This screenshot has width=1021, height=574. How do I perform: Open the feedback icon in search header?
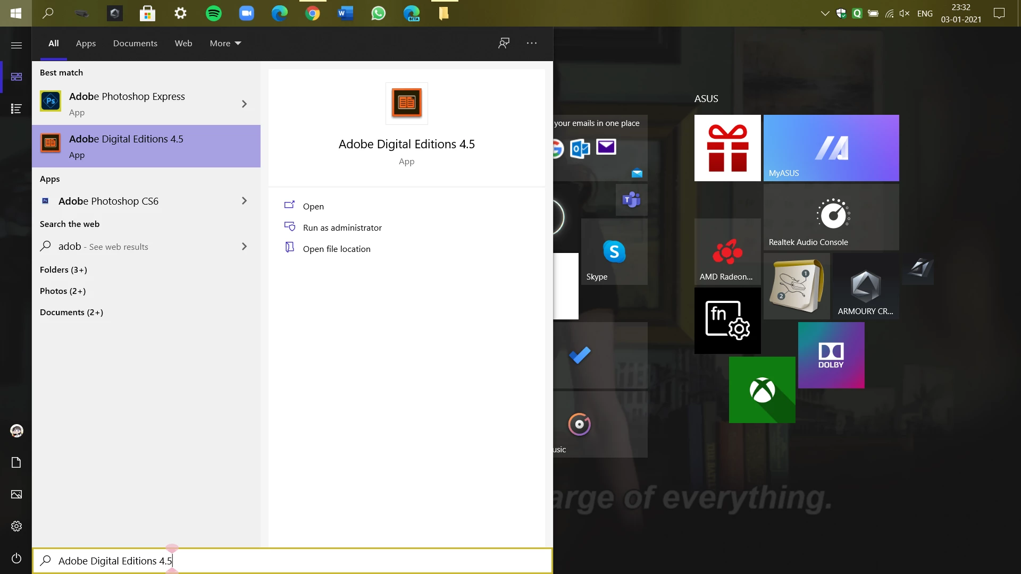[x=504, y=43]
